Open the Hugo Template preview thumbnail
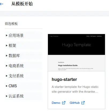 click(76, 52)
